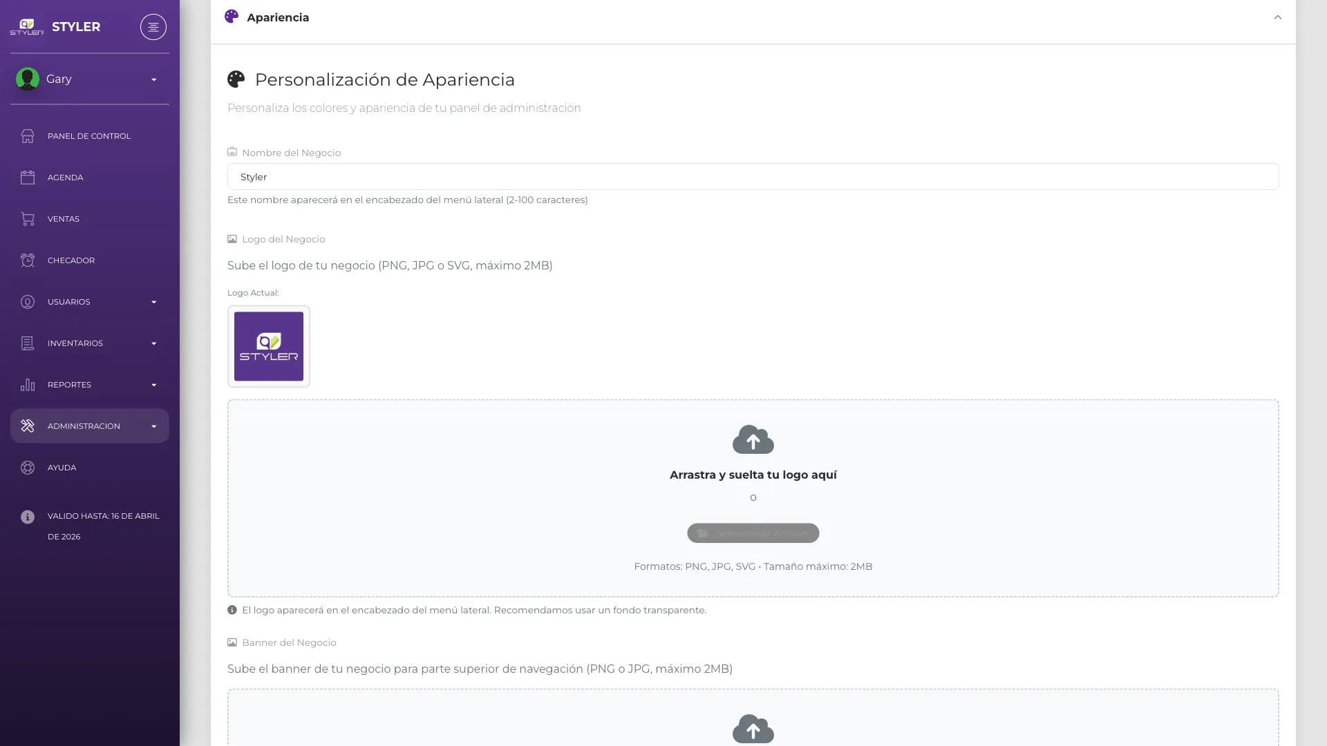Click the STYLER brand name in sidebar
Screen dimensions: 1327x746
(76, 27)
